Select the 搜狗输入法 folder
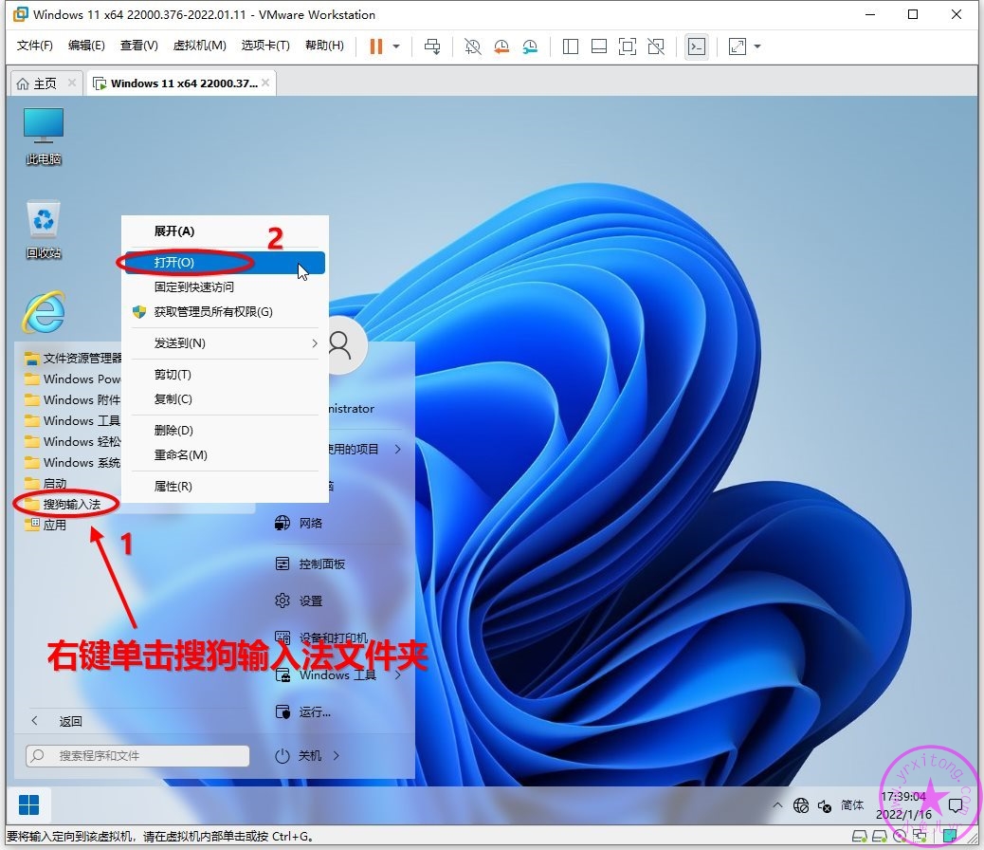984x850 pixels. (x=63, y=504)
